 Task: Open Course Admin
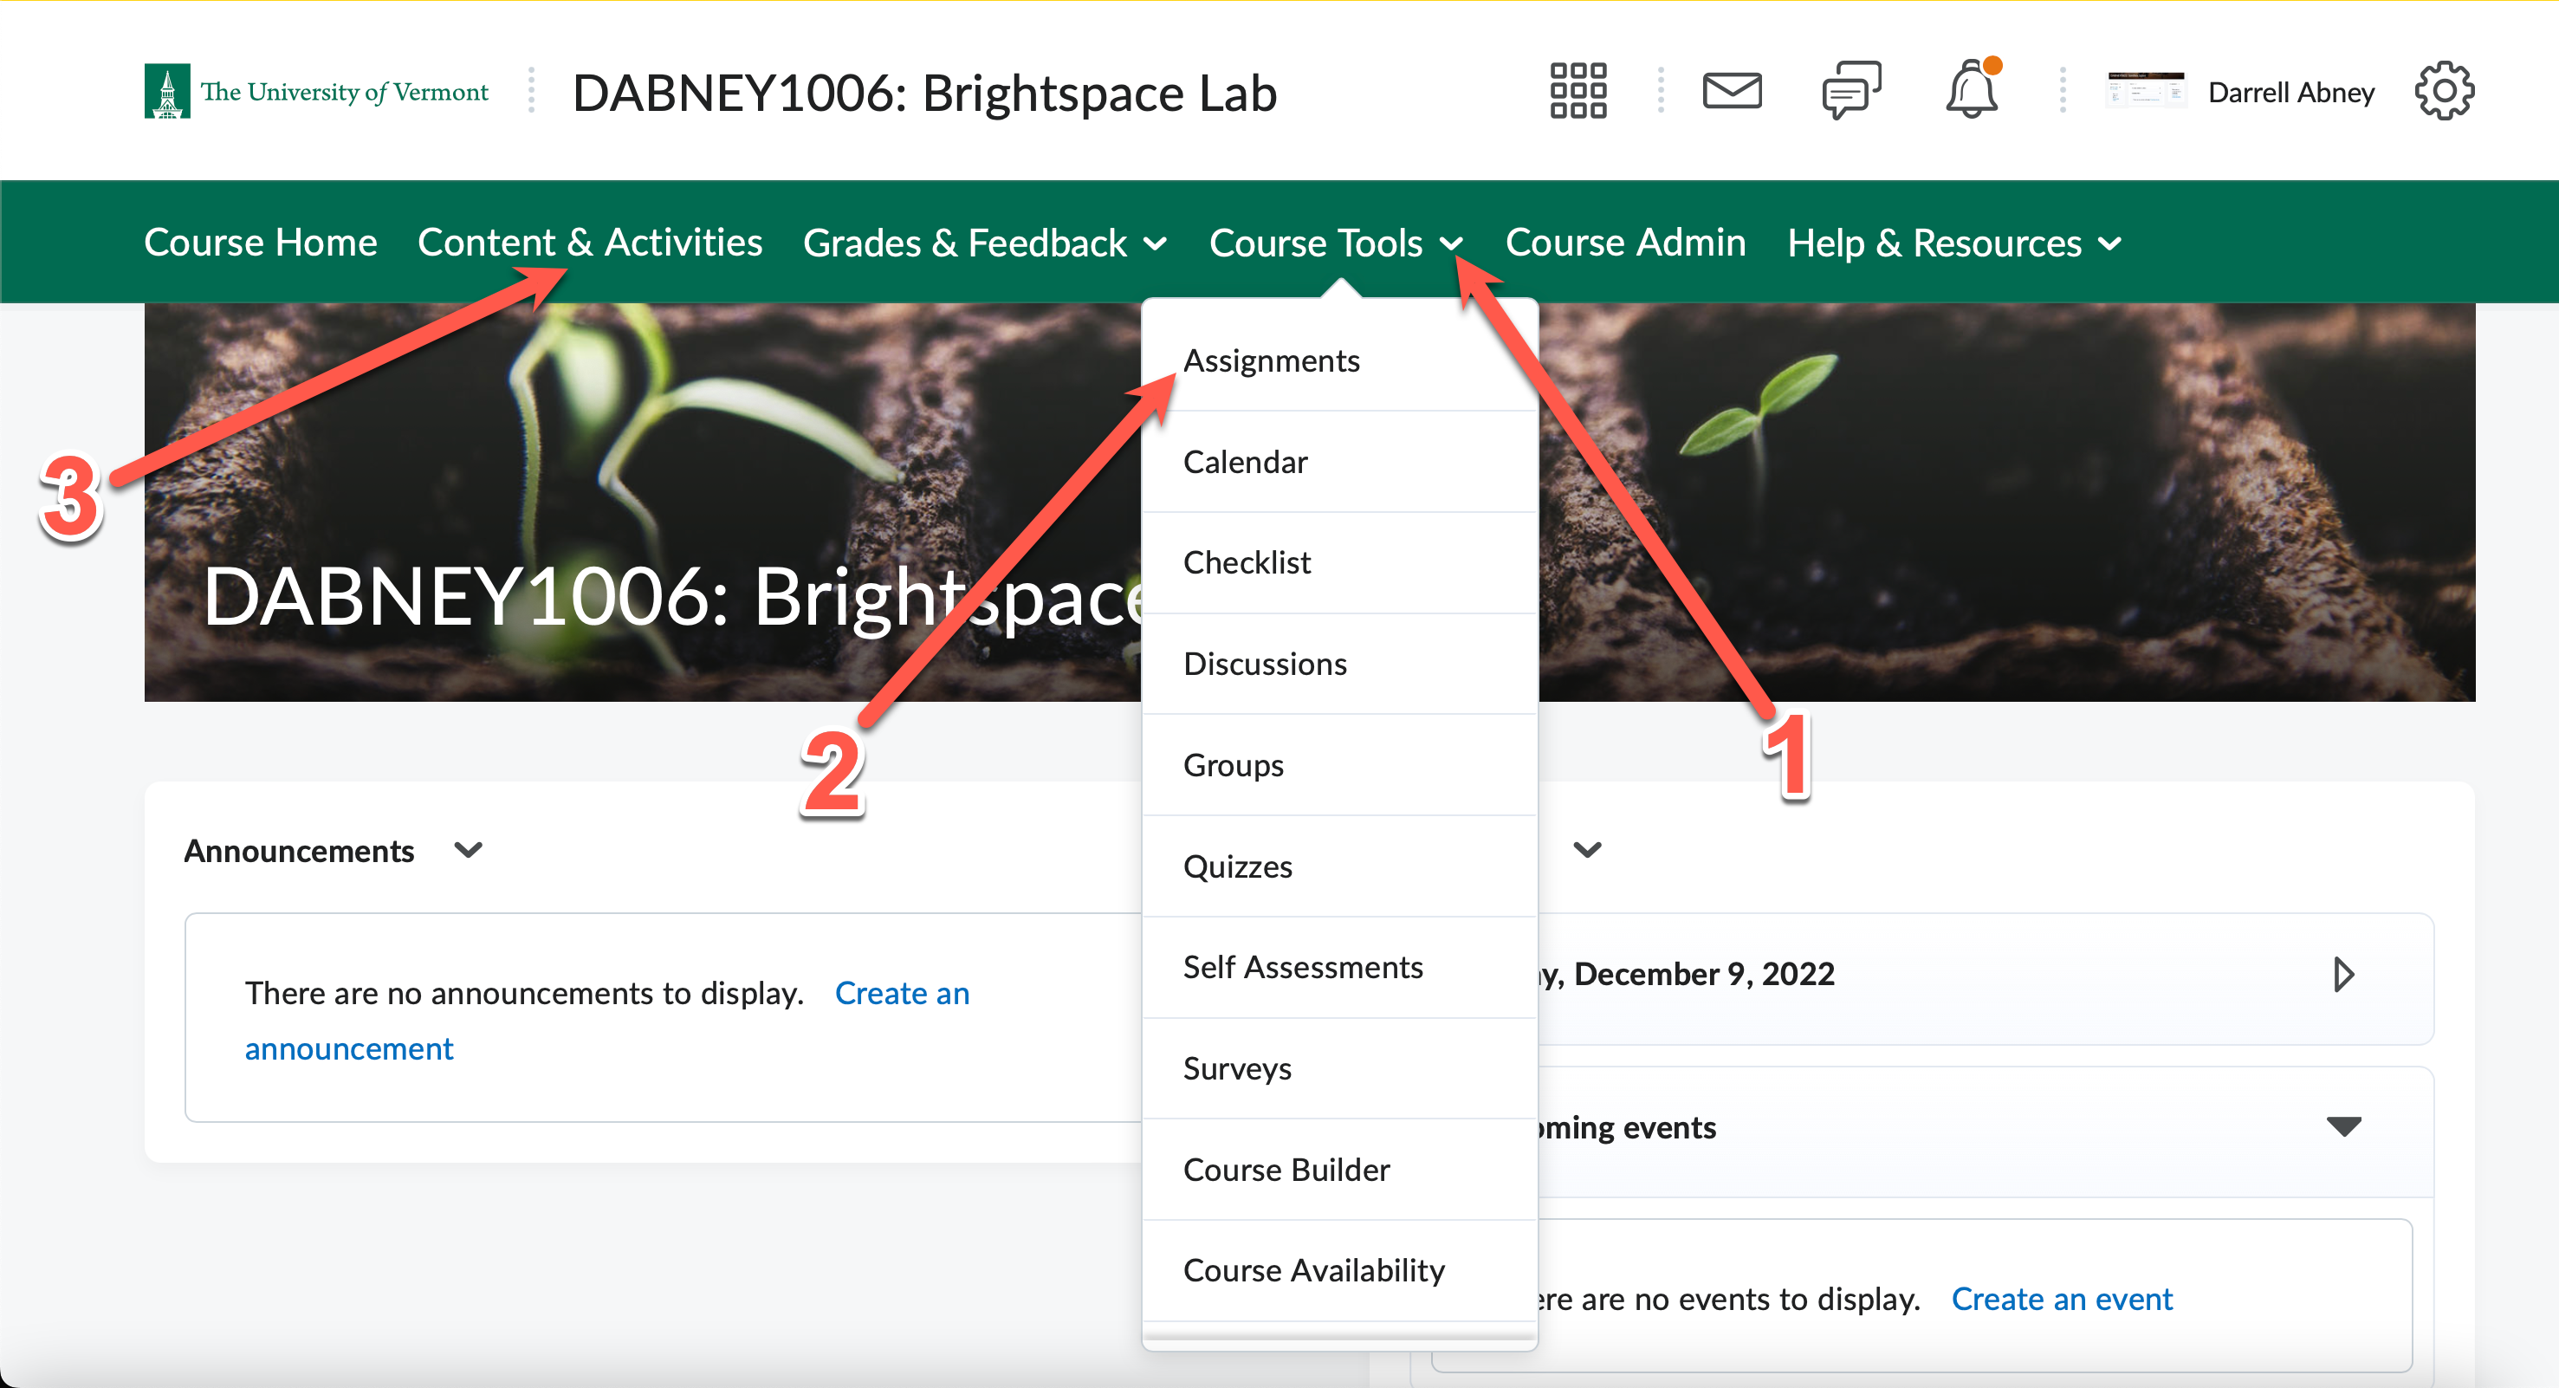1625,243
